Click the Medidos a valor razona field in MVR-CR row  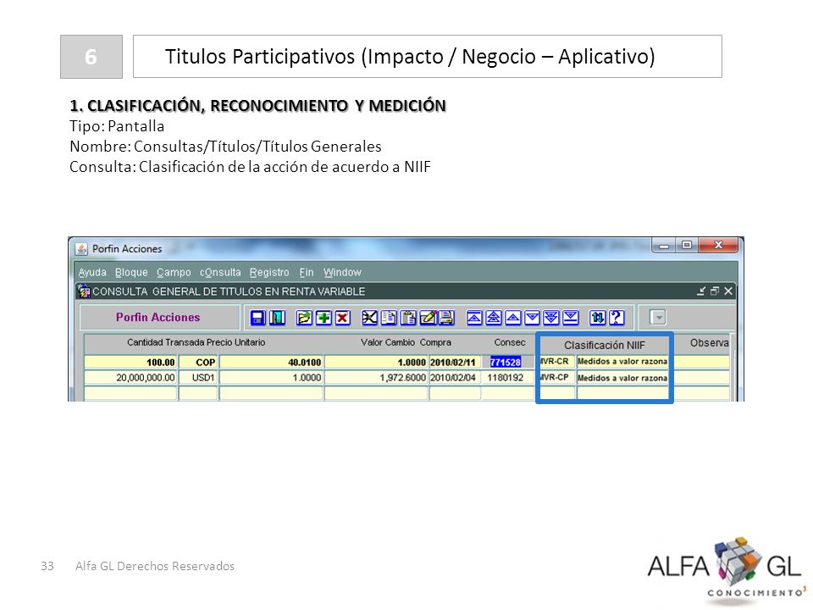coord(622,362)
